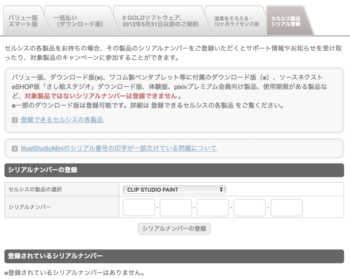The width and height of the screenshot is (350, 279).
Task: Click arrow icon beside IllustStudioMini link
Action: pos(15,149)
